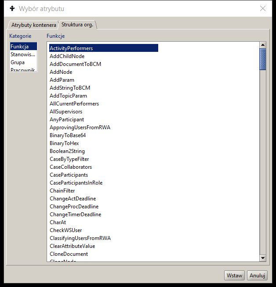Image resolution: width=276 pixels, height=287 pixels.
Task: Click the scrollbar up arrow
Action: click(263, 45)
